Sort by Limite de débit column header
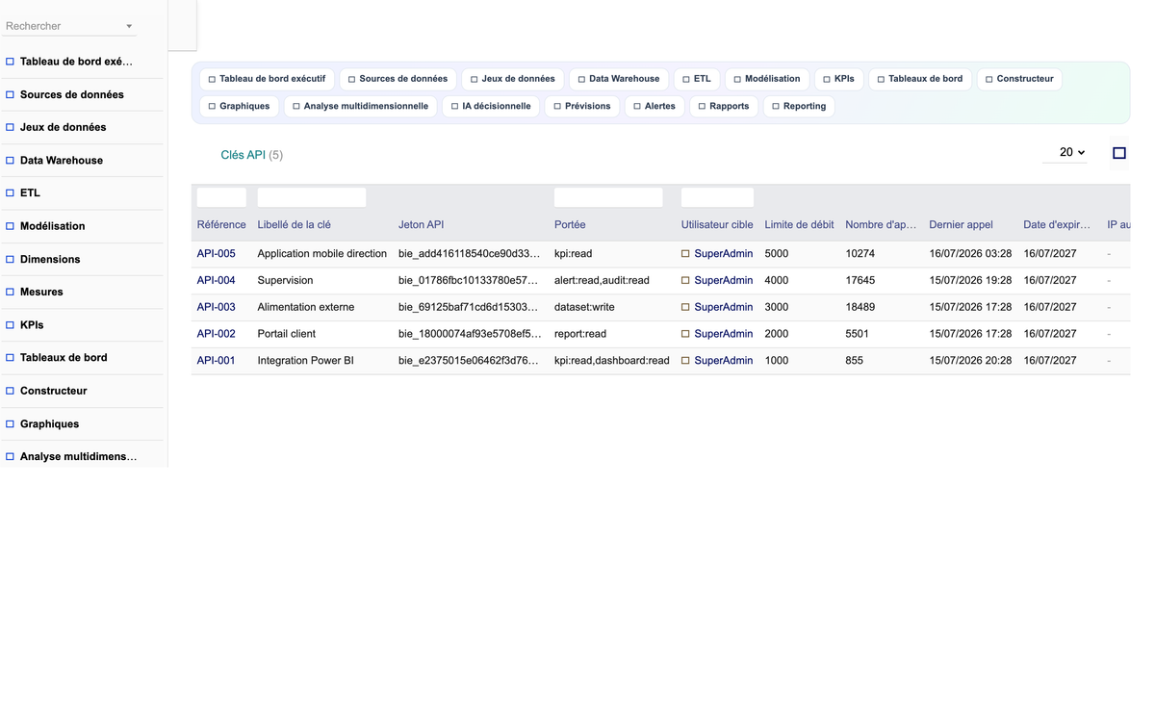This screenshot has height=715, width=1155. pos(799,225)
